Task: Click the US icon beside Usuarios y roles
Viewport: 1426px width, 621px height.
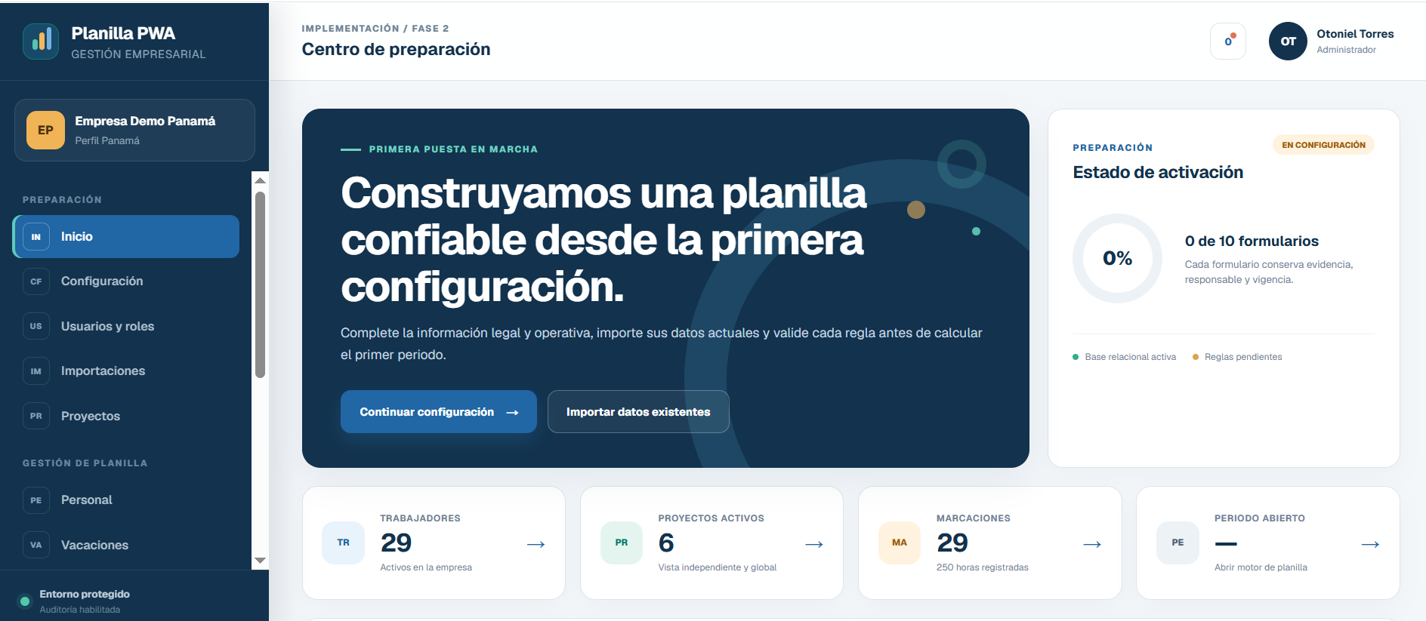Action: click(x=36, y=326)
